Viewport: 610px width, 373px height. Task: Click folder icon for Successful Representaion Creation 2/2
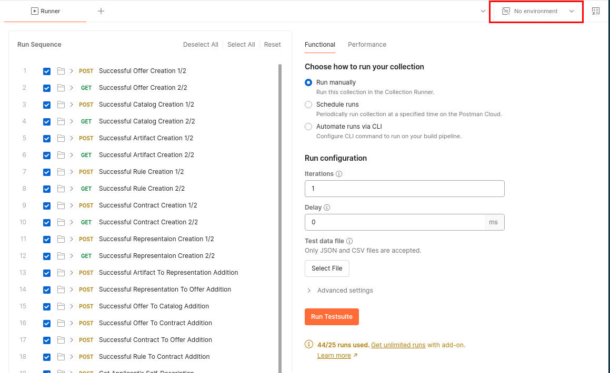coord(61,256)
